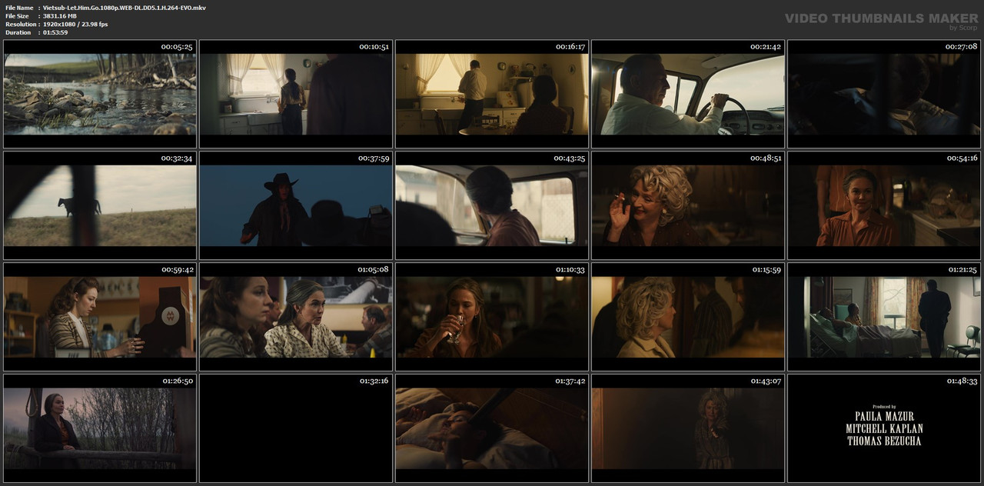Open the cowboy hat silhouette thumbnail at 00:37:59
The image size is (984, 486).
click(296, 205)
